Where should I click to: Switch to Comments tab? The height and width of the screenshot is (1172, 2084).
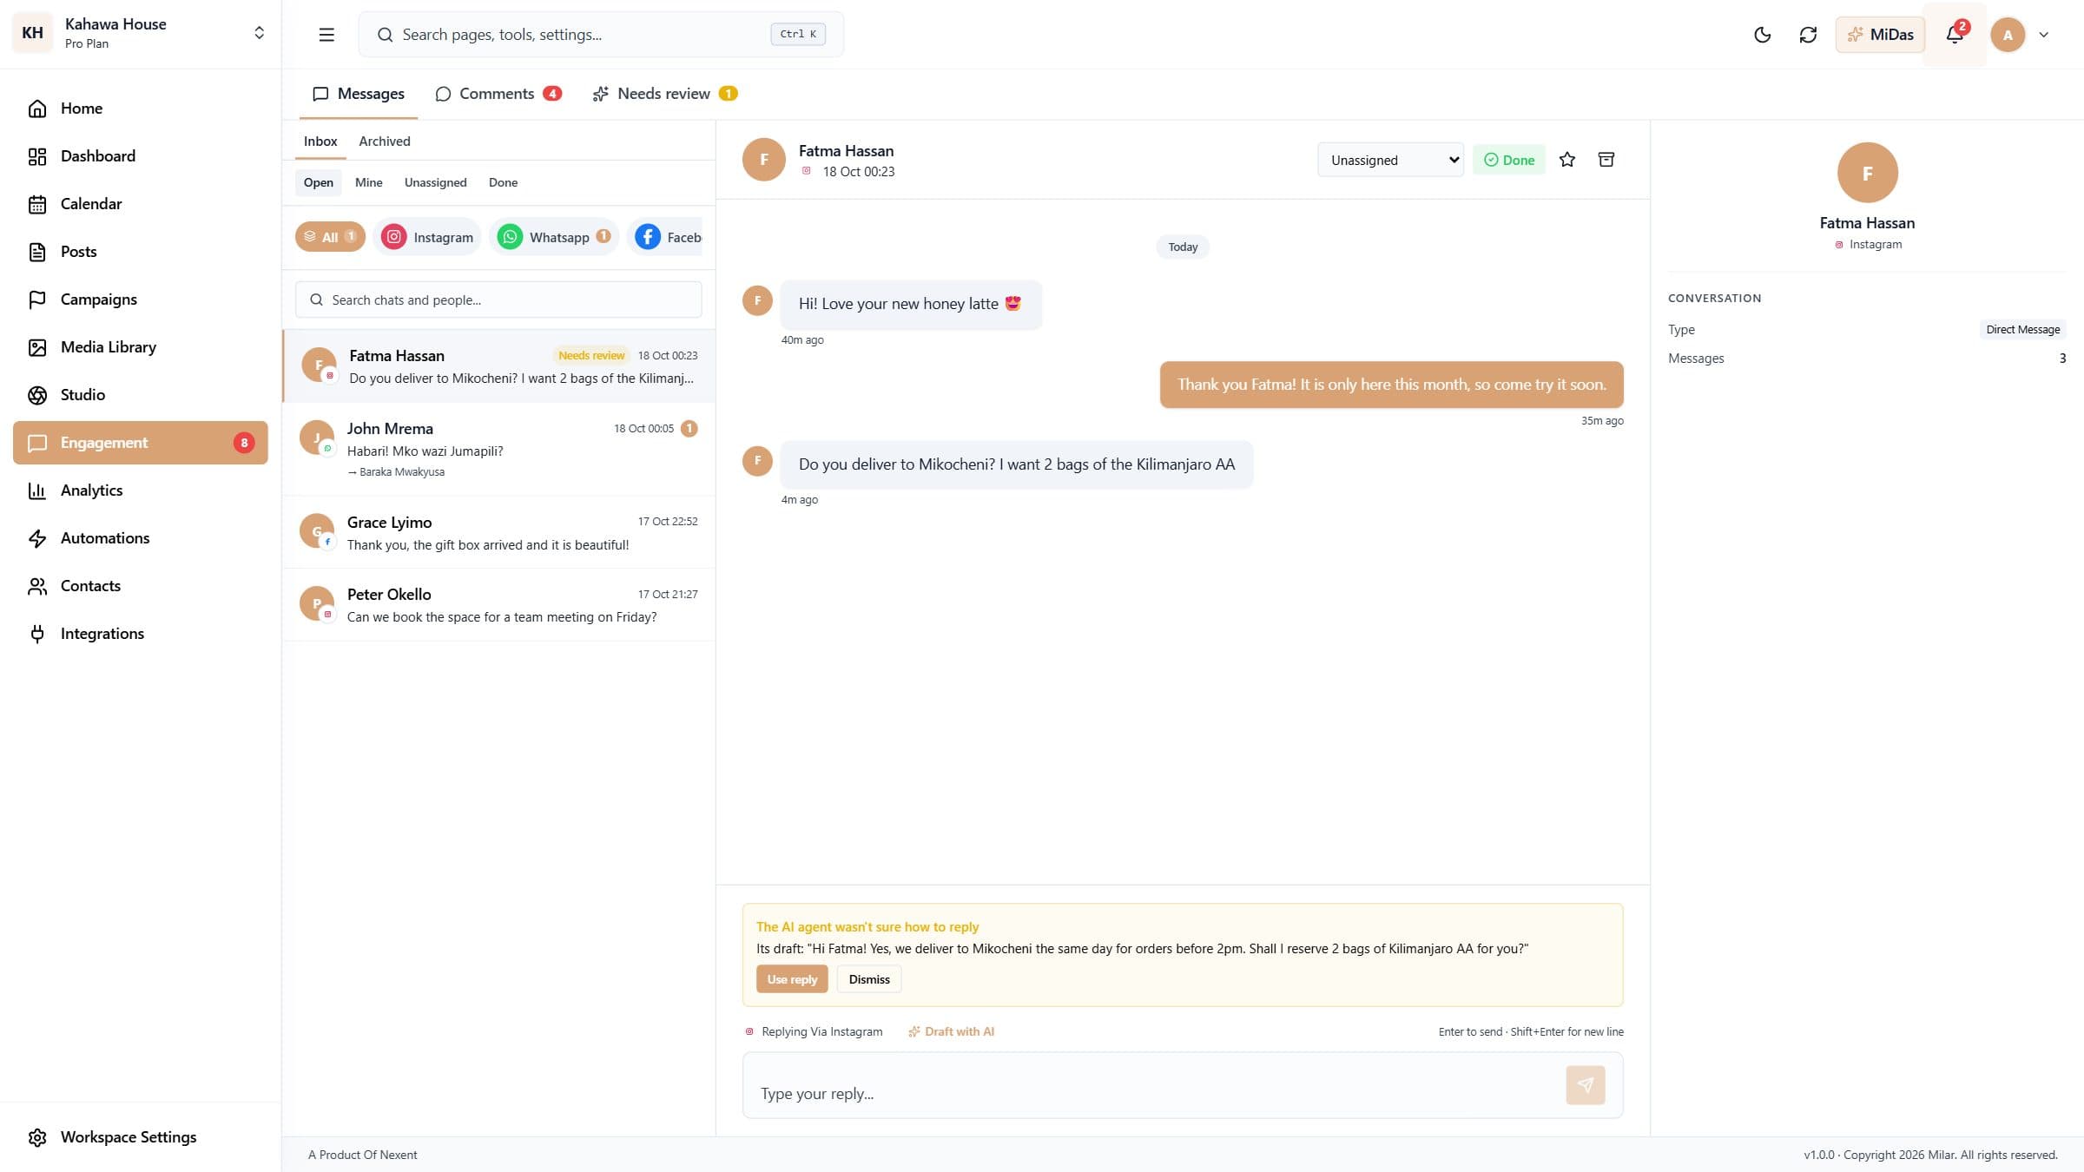coord(498,94)
